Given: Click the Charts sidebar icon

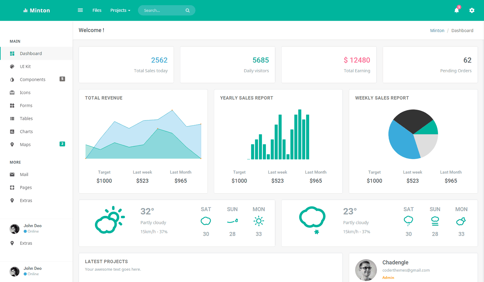Looking at the screenshot, I should (12, 132).
